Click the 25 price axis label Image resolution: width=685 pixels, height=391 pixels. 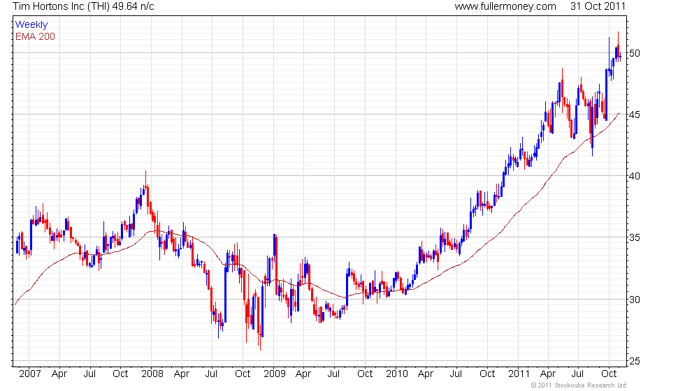tap(635, 362)
